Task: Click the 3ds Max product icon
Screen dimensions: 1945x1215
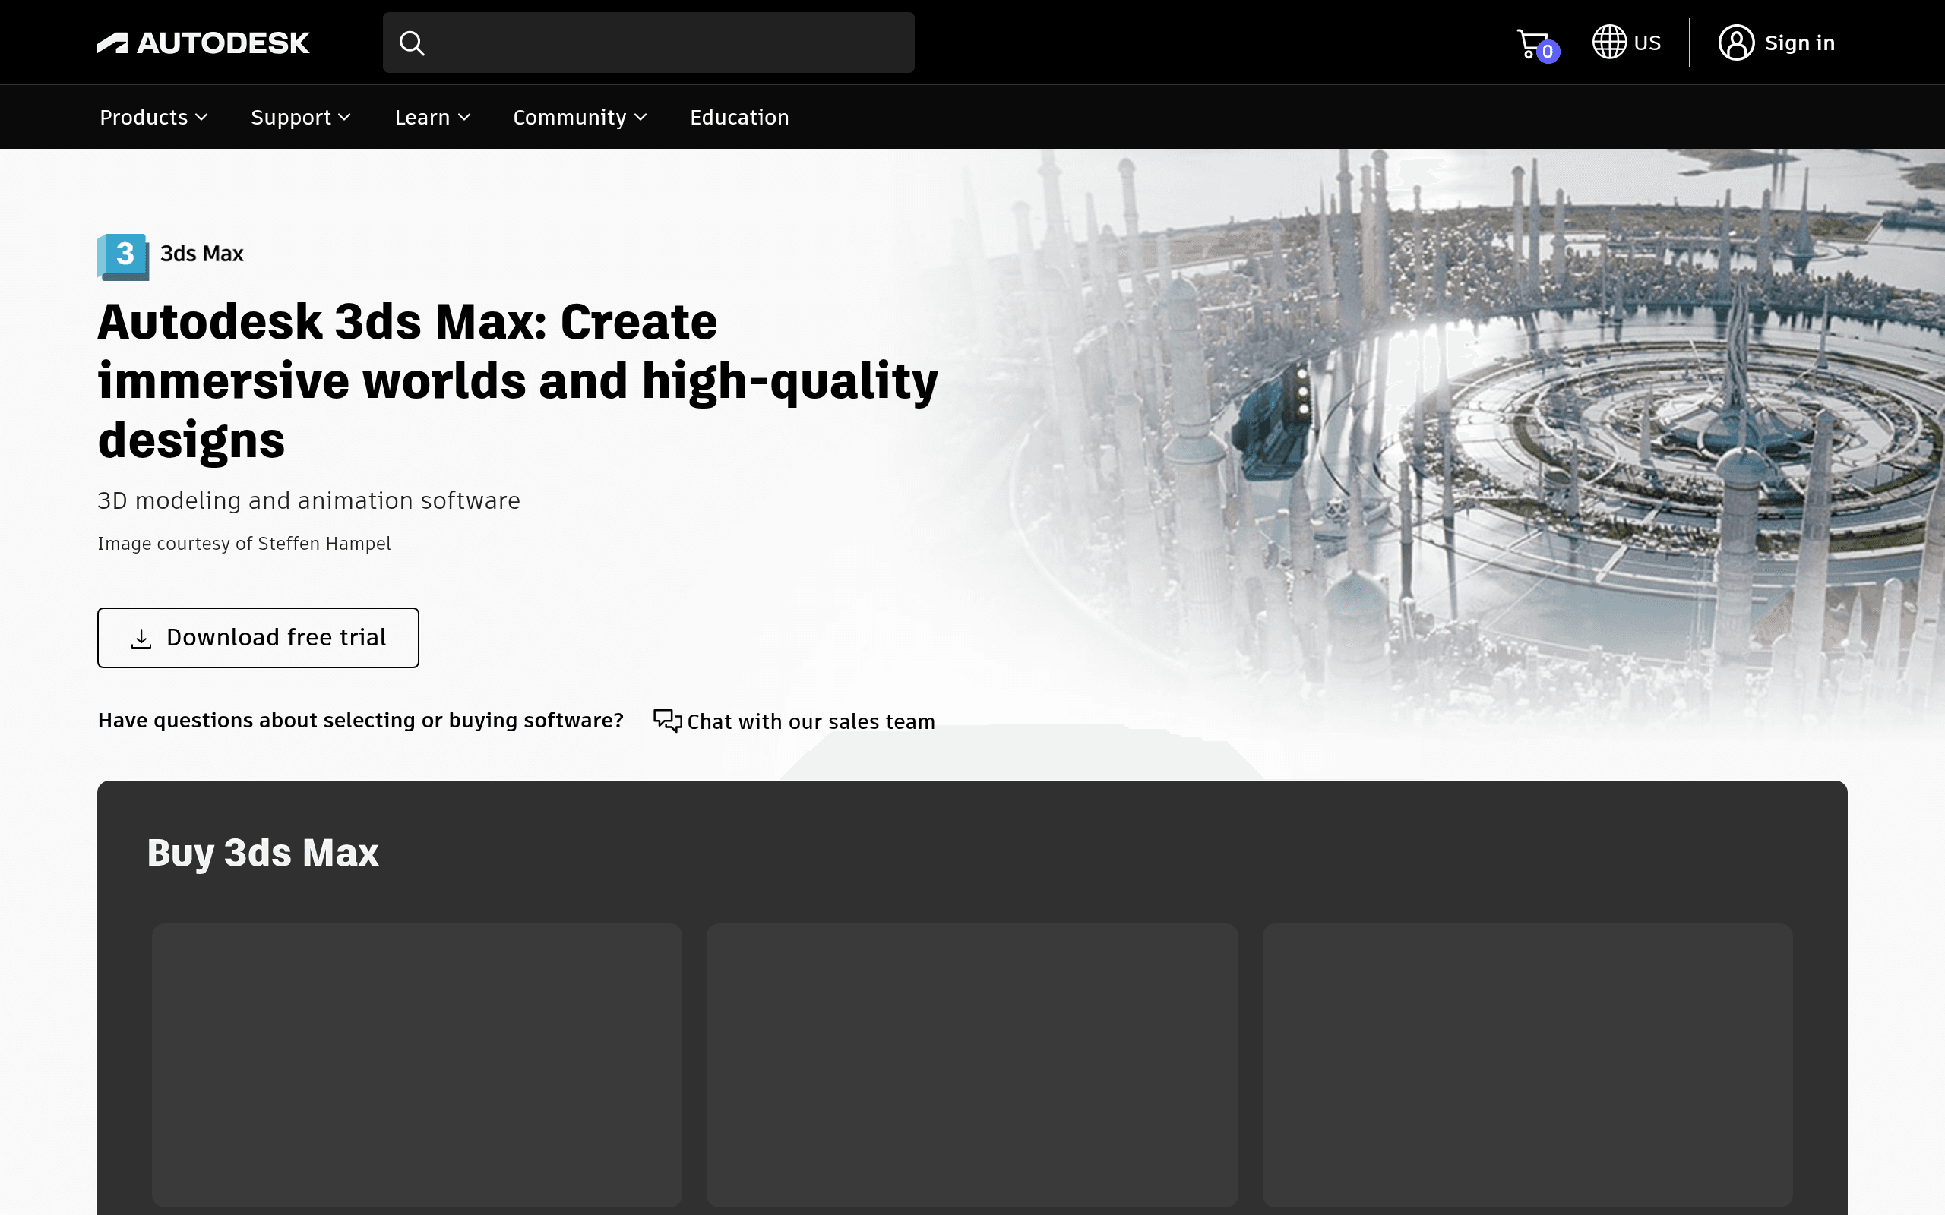Action: pyautogui.click(x=124, y=257)
